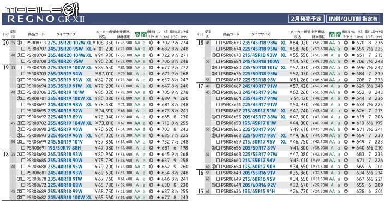Click the price ¥108,350
384x202 pixels.
(x=103, y=43)
